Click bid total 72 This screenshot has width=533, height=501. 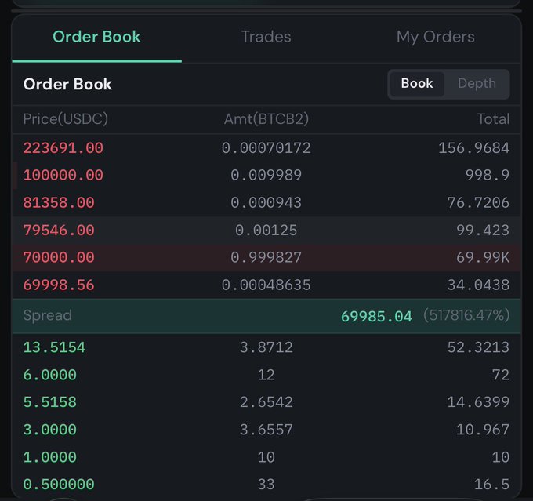[x=501, y=375]
